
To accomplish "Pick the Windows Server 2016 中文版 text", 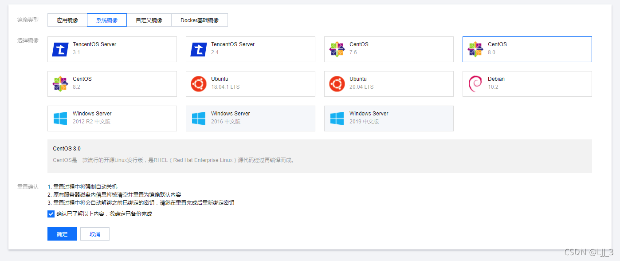I will [226, 122].
